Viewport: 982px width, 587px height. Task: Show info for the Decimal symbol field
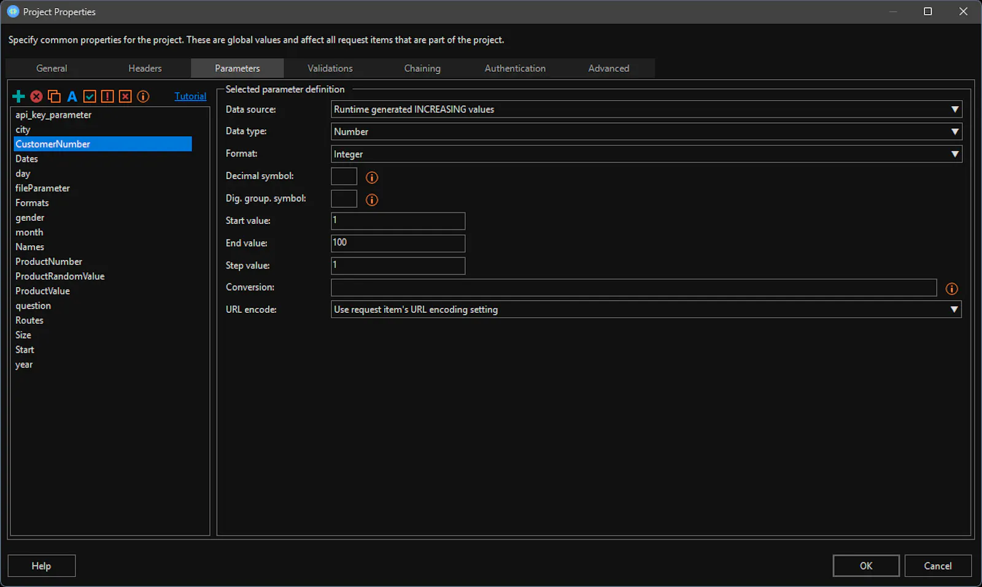coord(372,177)
